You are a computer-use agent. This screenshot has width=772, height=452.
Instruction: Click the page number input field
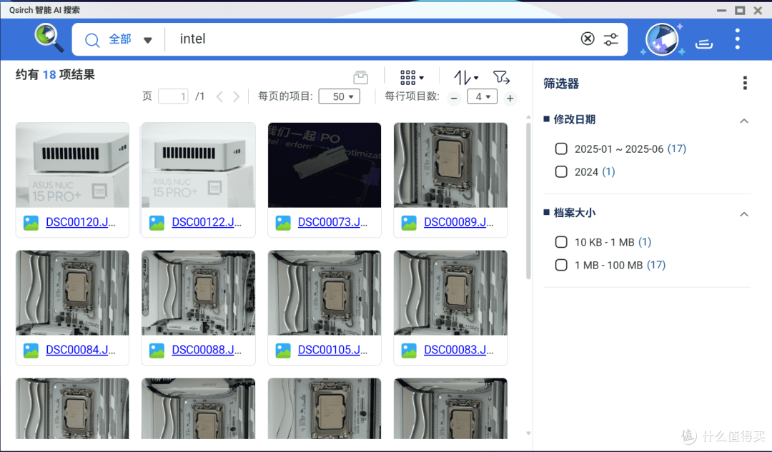click(173, 96)
